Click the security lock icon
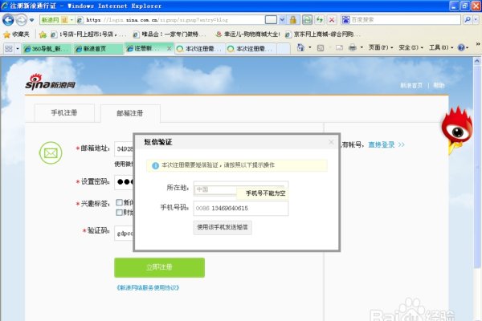Image resolution: width=482 pixels, height=321 pixels. coord(293,20)
